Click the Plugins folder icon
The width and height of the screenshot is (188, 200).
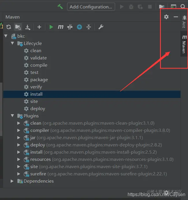20,116
